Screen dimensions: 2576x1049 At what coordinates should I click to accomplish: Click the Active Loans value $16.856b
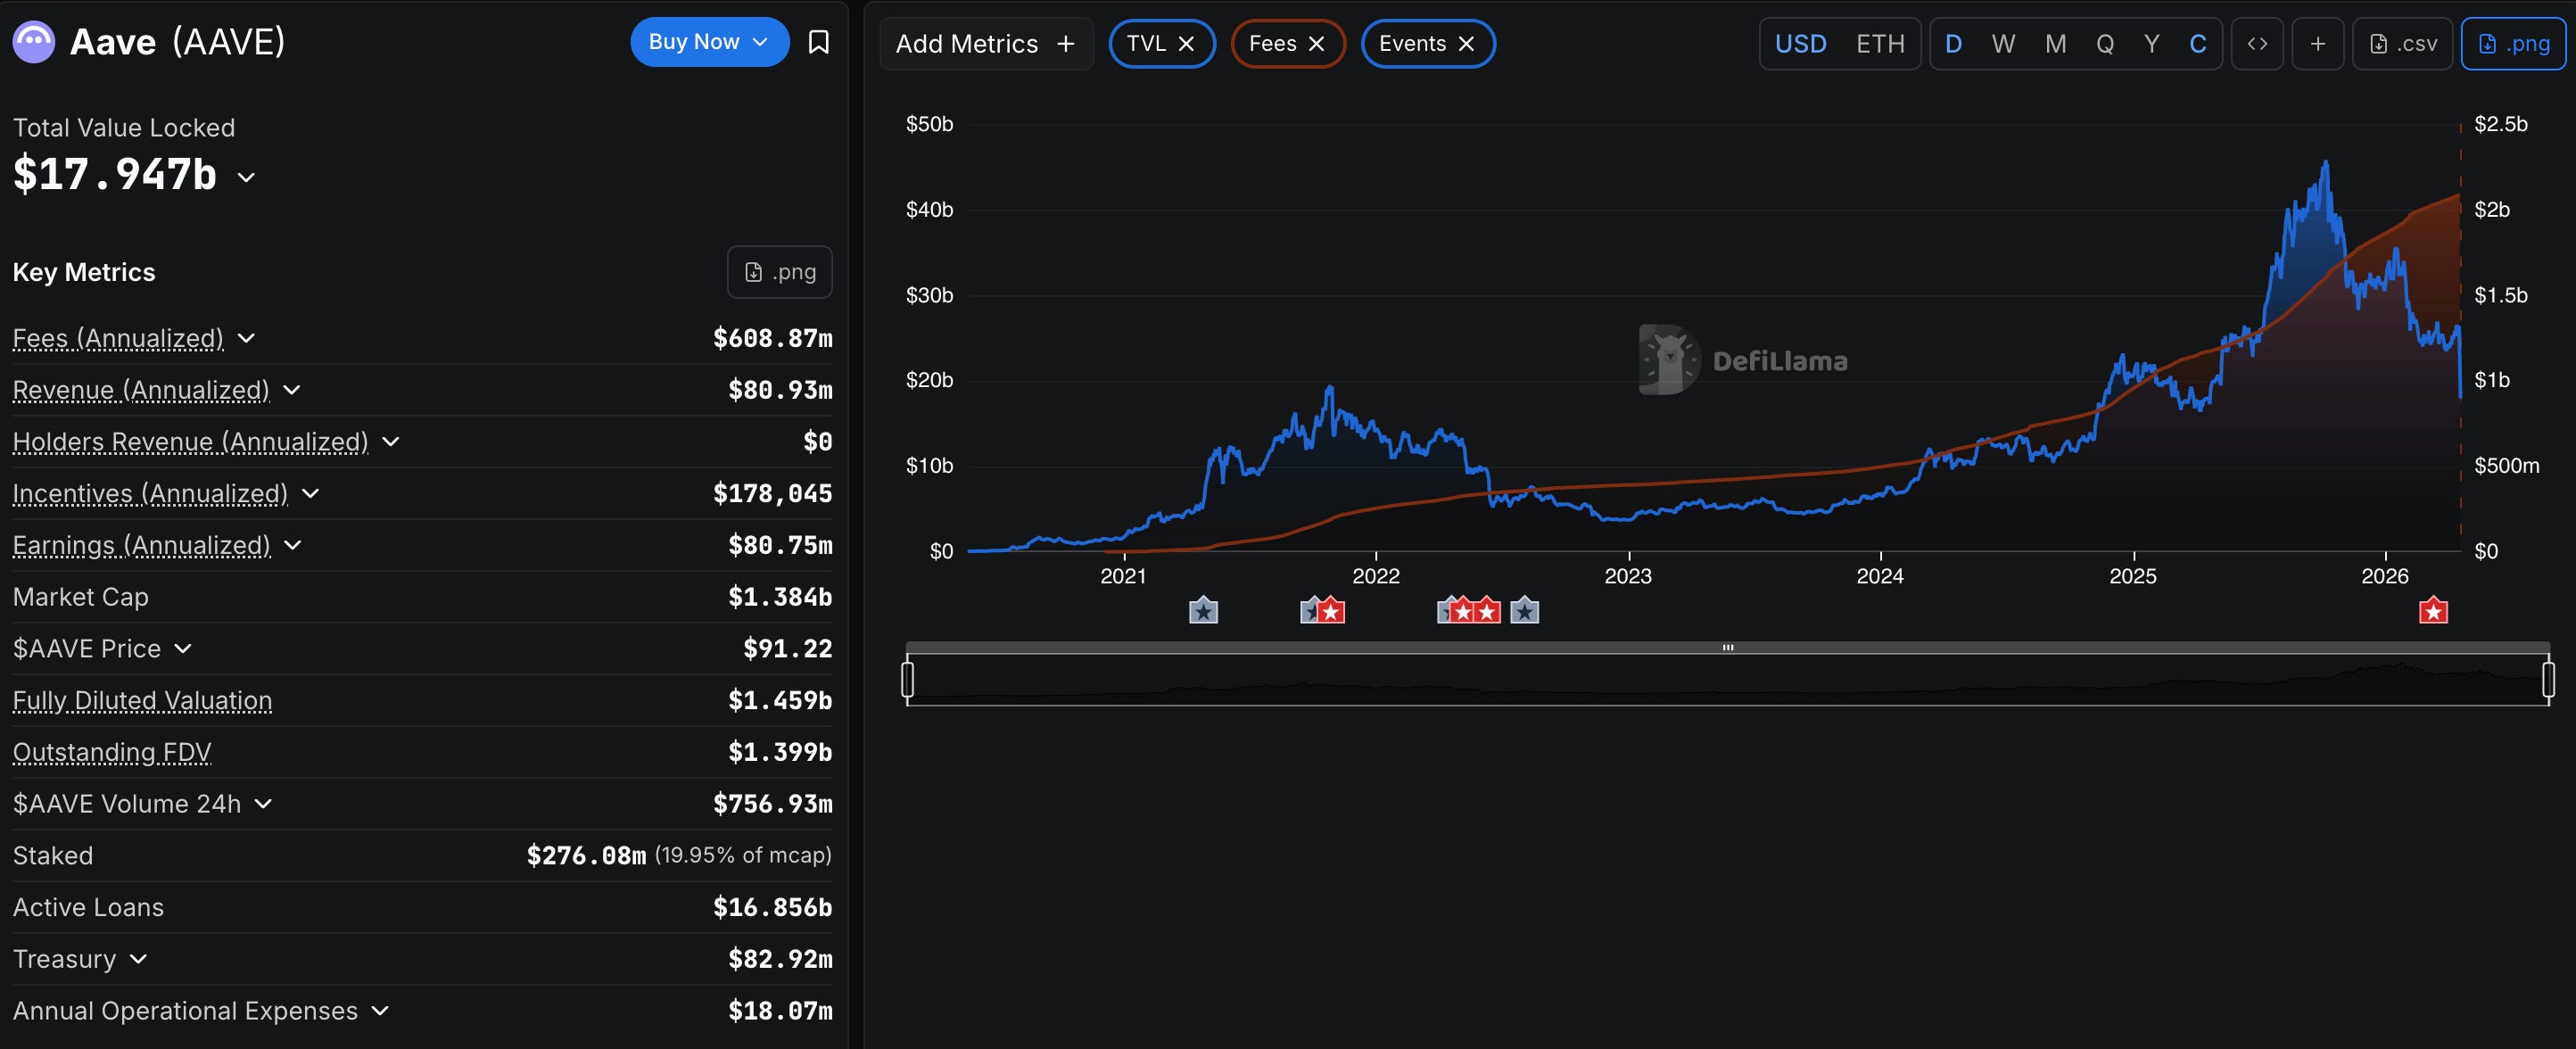coord(772,907)
